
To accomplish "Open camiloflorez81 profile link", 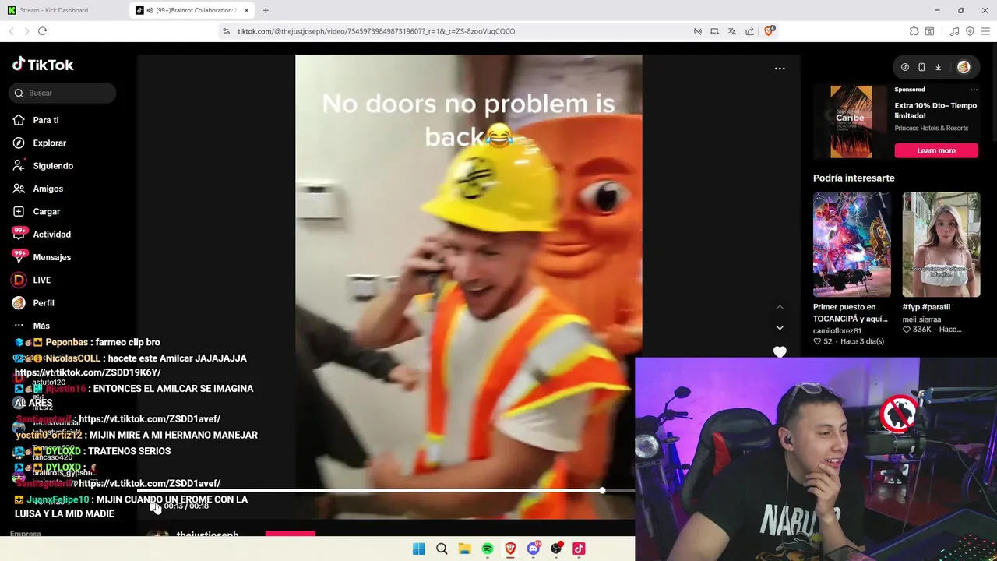I will pos(837,330).
